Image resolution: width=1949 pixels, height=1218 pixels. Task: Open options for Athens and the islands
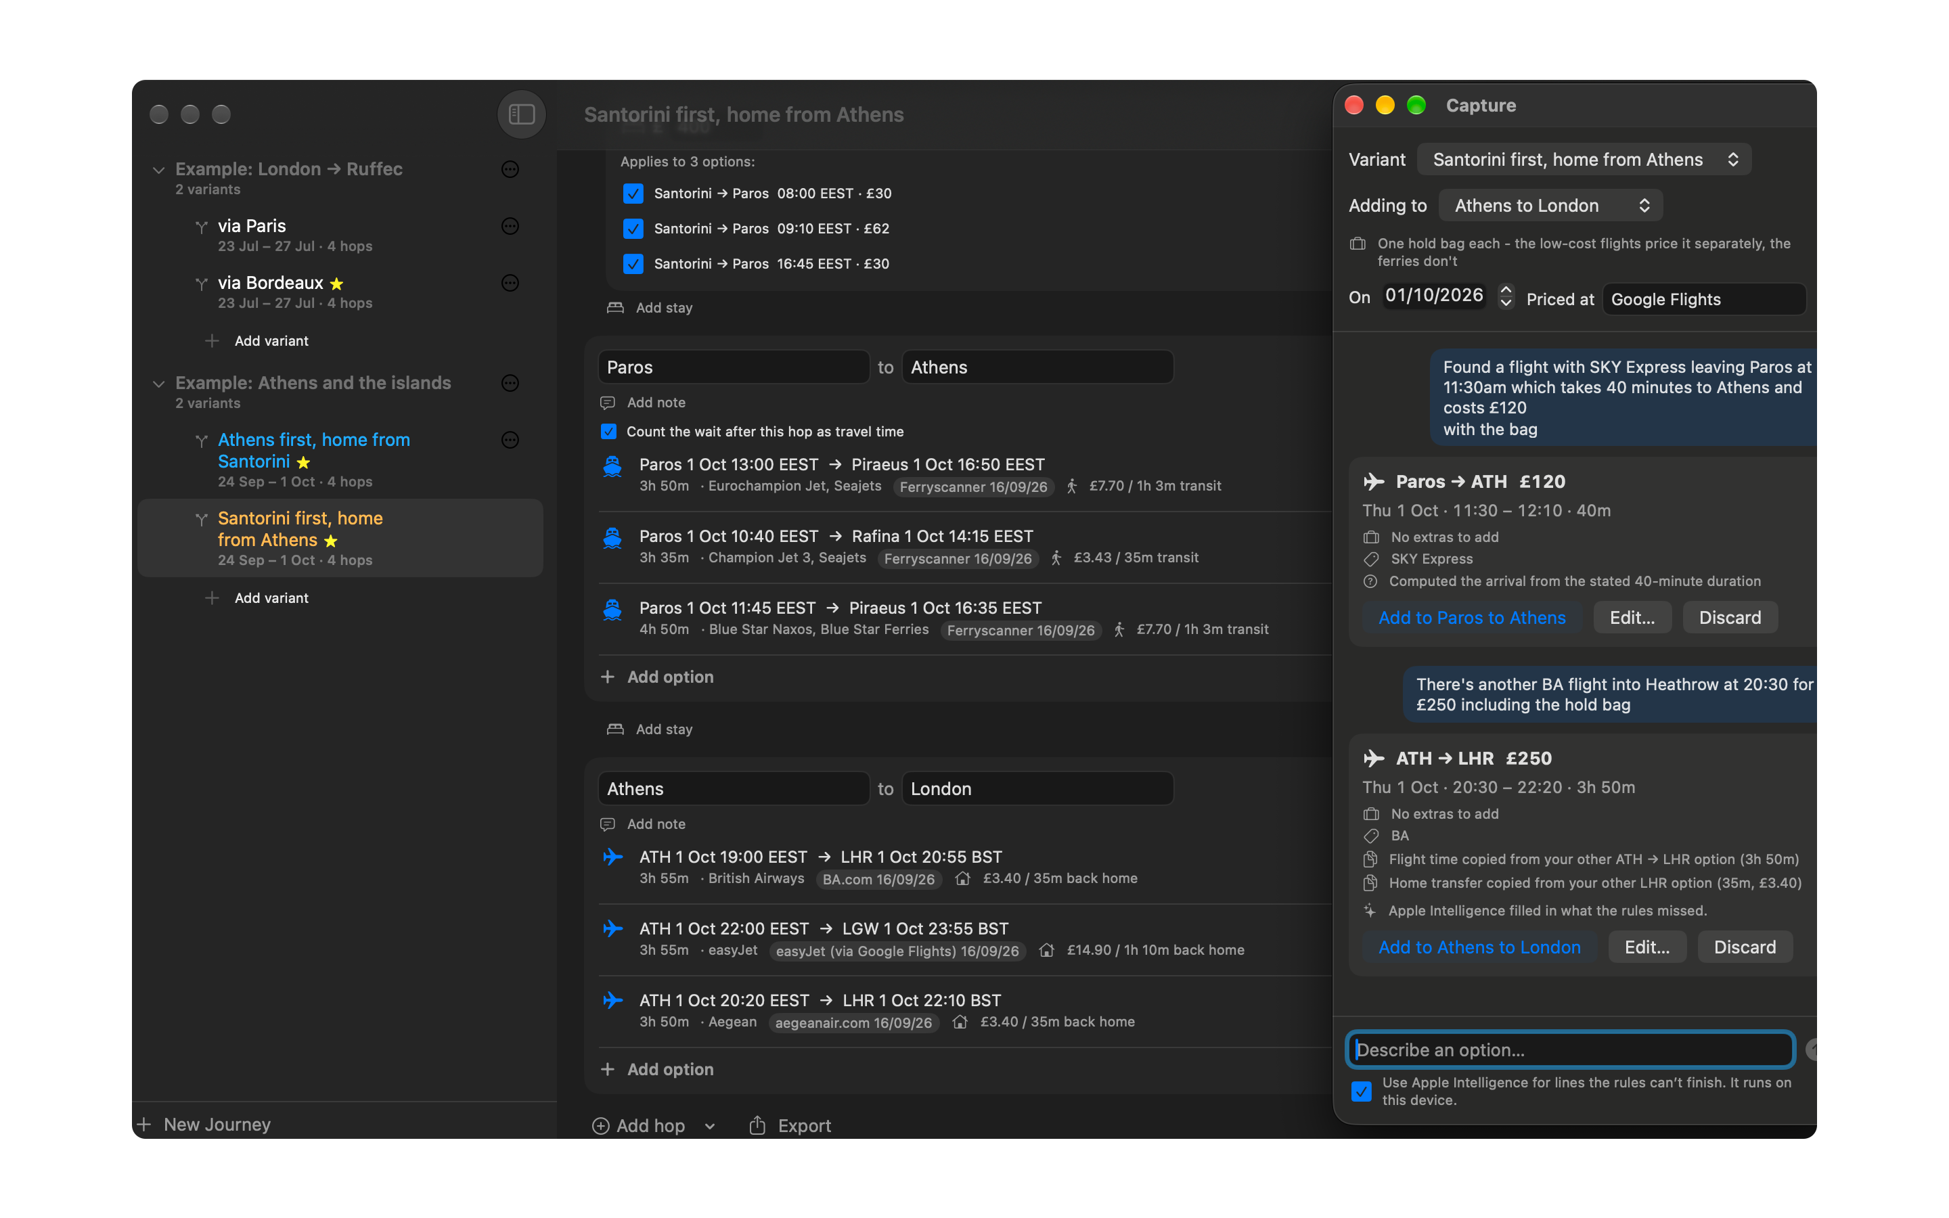[510, 382]
